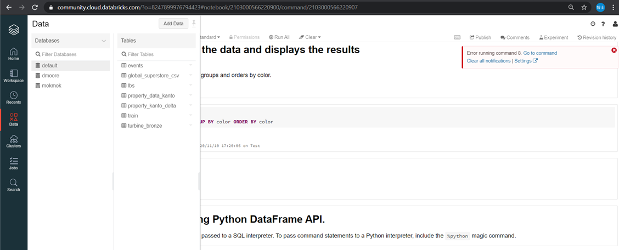619x250 pixels.
Task: Open Search from the sidebar
Action: coord(14,185)
